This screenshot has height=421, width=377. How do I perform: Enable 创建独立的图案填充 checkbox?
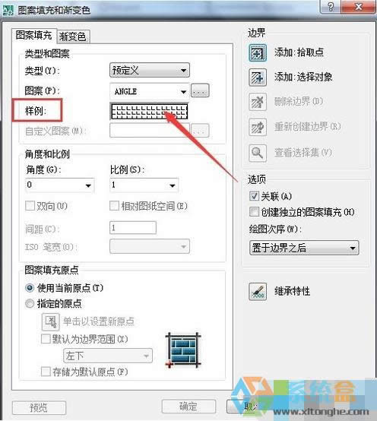pos(254,211)
